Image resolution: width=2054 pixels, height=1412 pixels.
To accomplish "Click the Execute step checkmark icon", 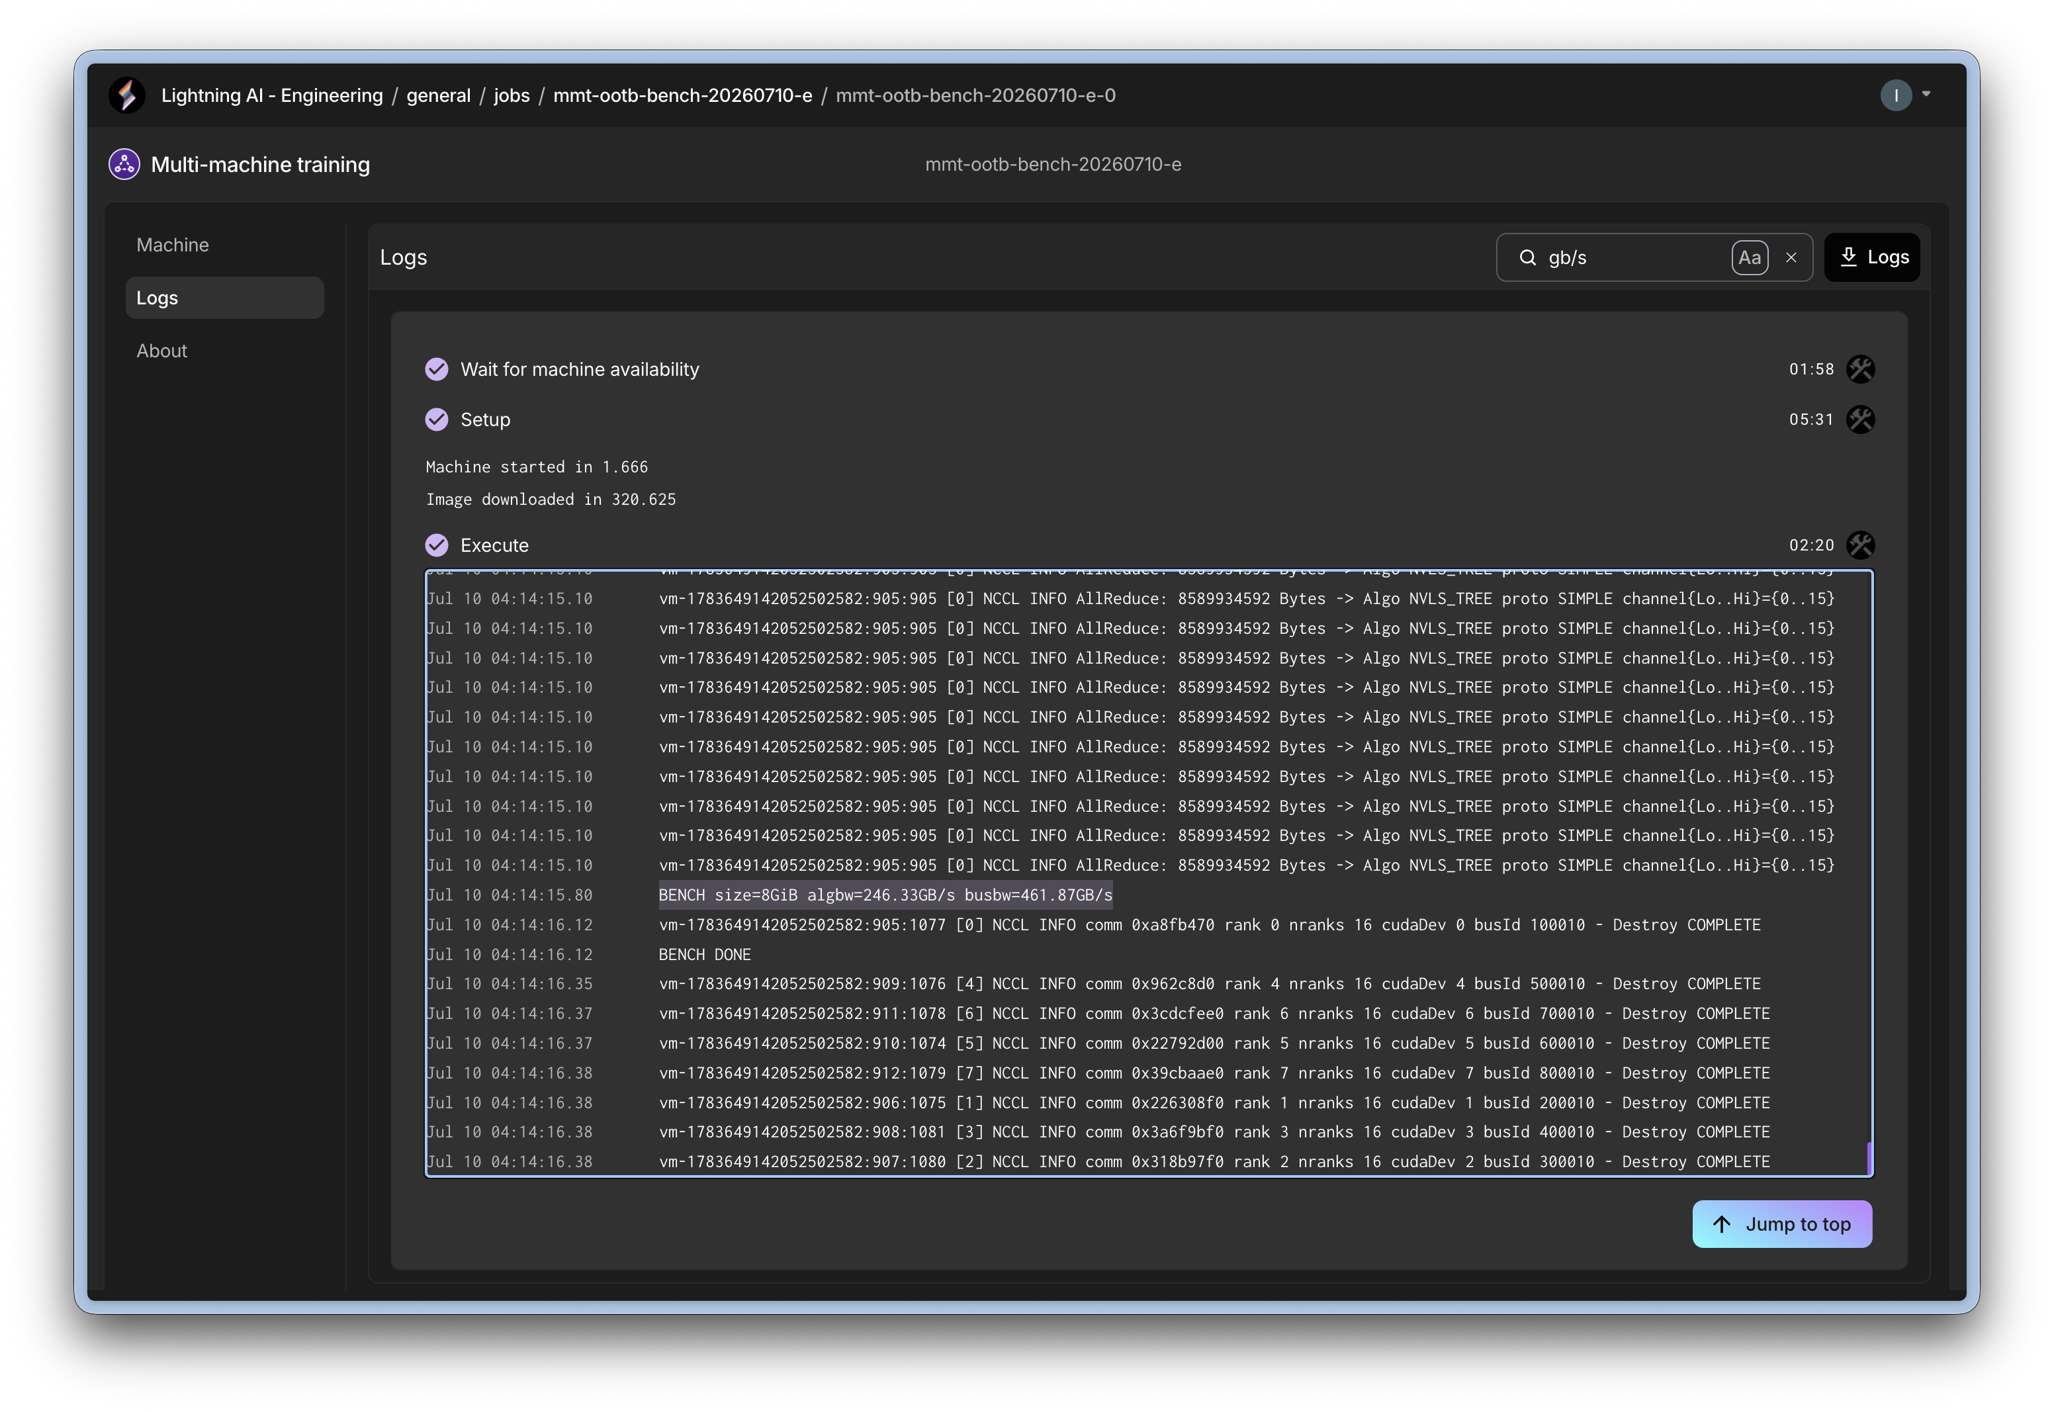I will (436, 545).
